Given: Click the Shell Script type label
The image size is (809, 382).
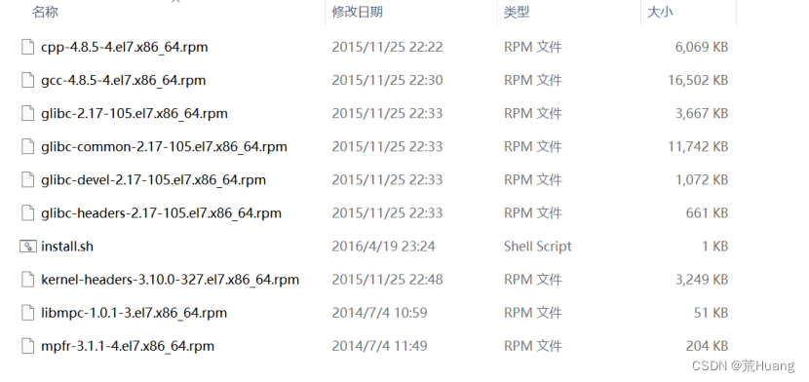Looking at the screenshot, I should pos(538,247).
